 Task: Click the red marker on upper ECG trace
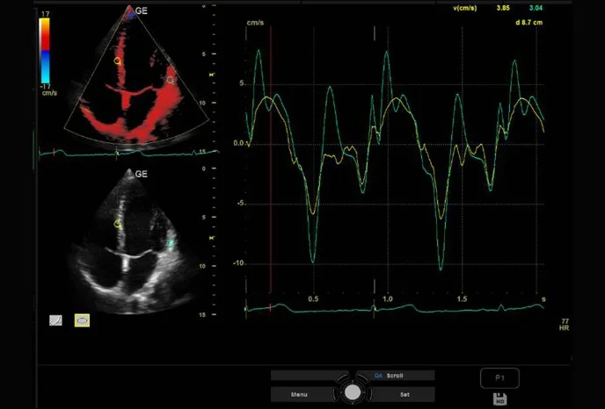[55, 153]
